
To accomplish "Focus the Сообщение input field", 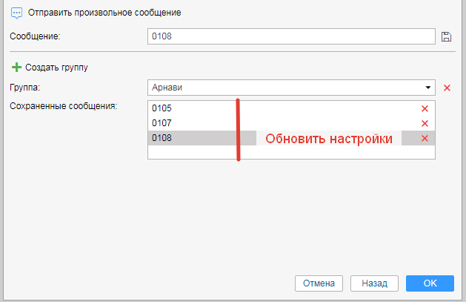I will click(x=290, y=36).
